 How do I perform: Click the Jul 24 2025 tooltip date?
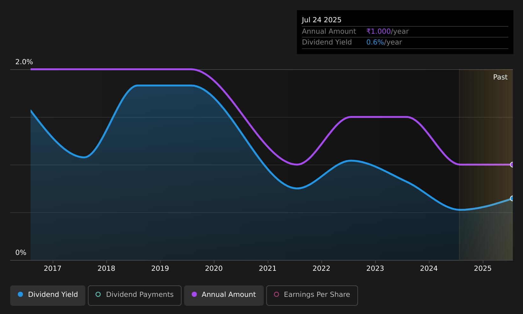click(322, 20)
